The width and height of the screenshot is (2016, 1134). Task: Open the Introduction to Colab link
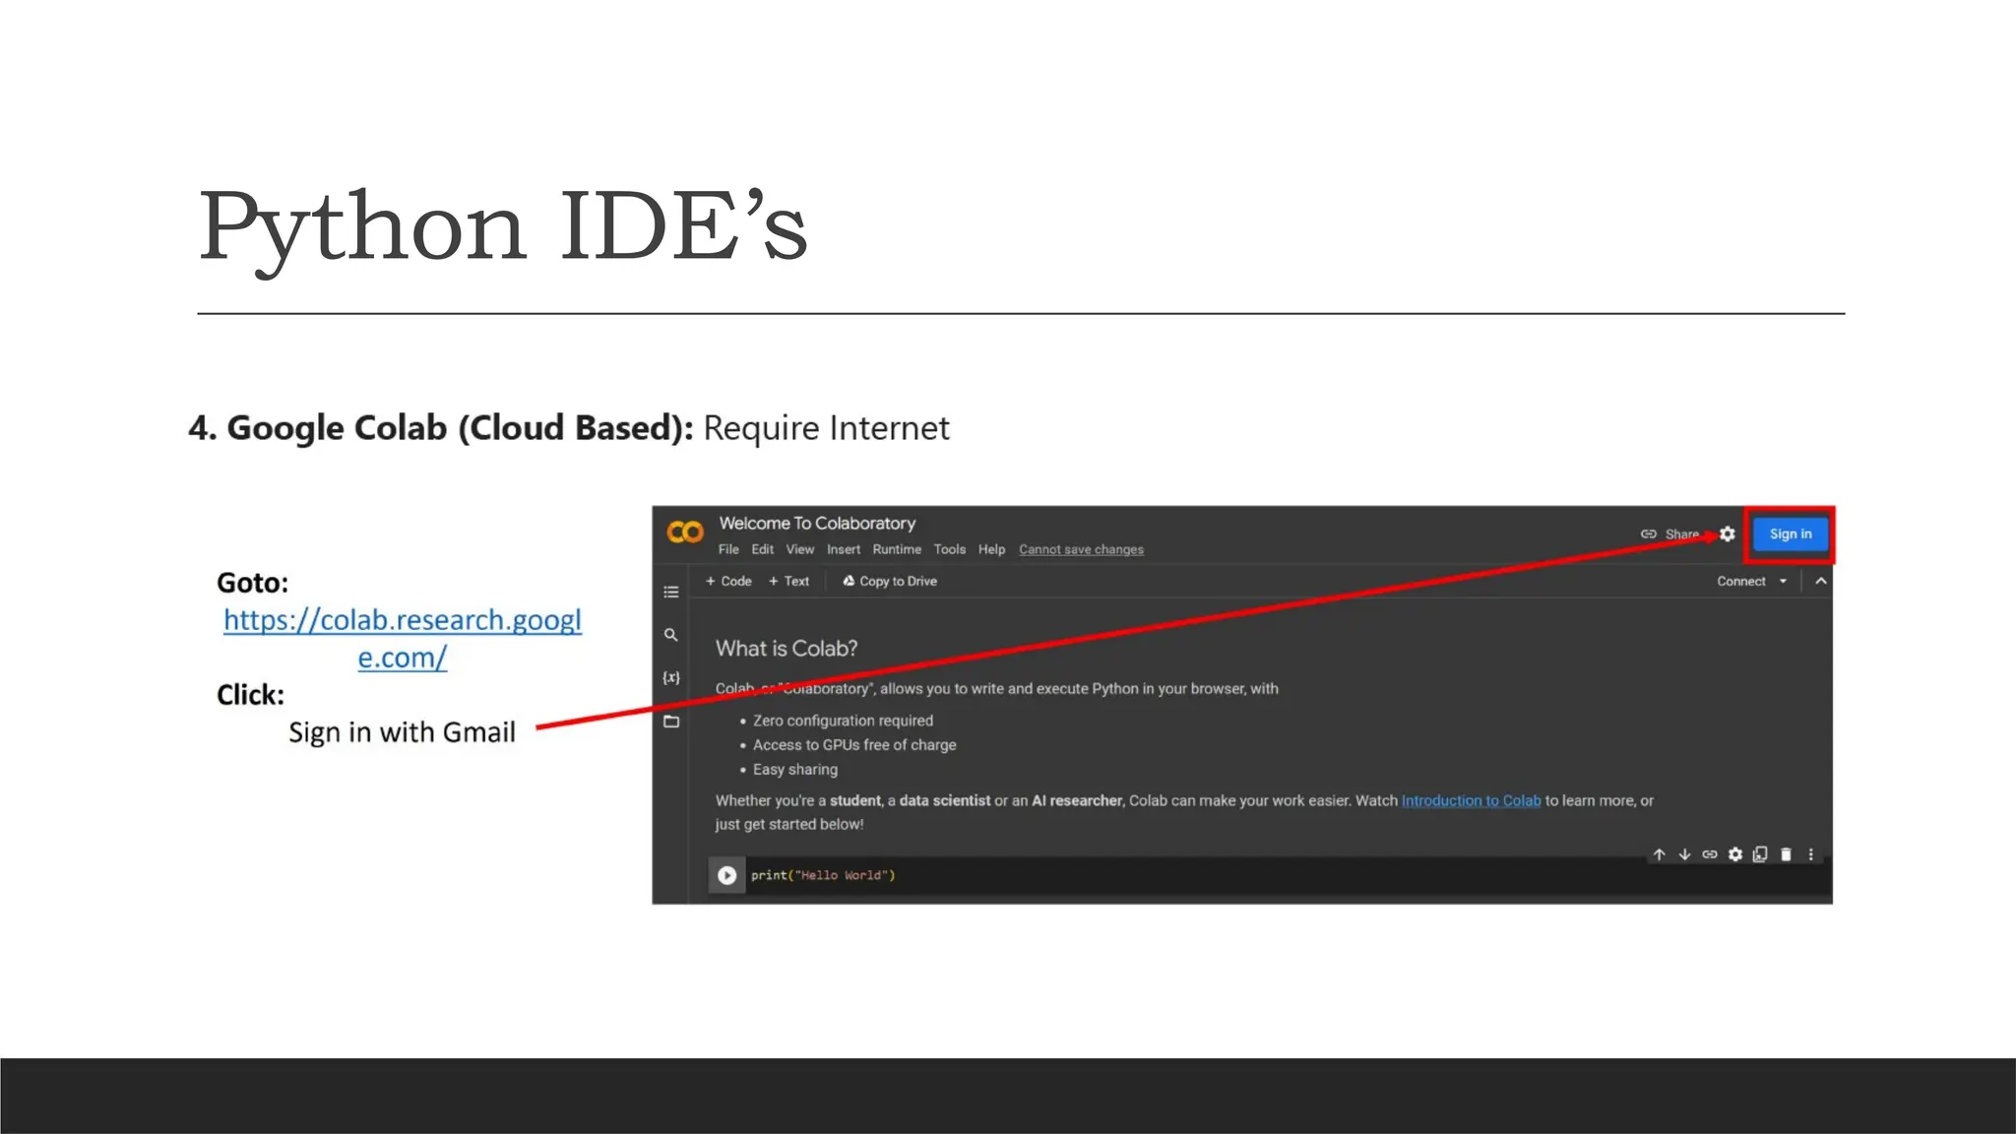(x=1471, y=801)
